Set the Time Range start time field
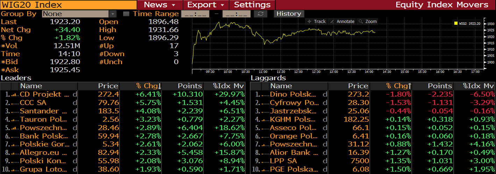The height and width of the screenshot is (174, 496). click(x=195, y=14)
